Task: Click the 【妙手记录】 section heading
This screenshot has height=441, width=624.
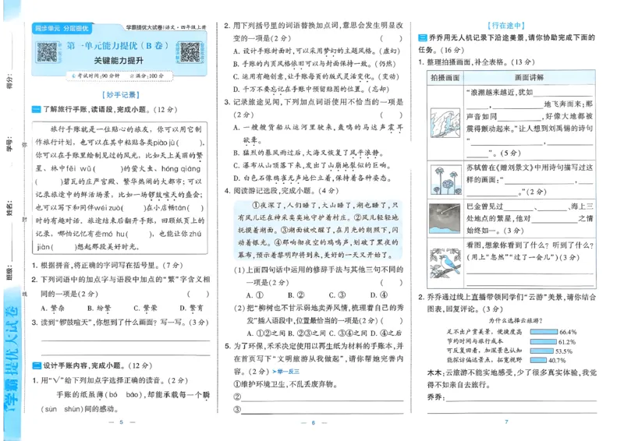Action: click(x=121, y=94)
